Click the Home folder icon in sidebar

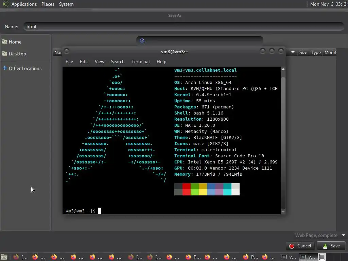click(5, 42)
